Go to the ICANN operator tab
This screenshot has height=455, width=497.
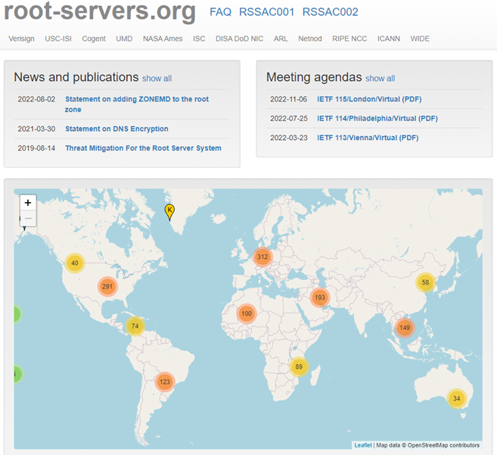(x=389, y=39)
